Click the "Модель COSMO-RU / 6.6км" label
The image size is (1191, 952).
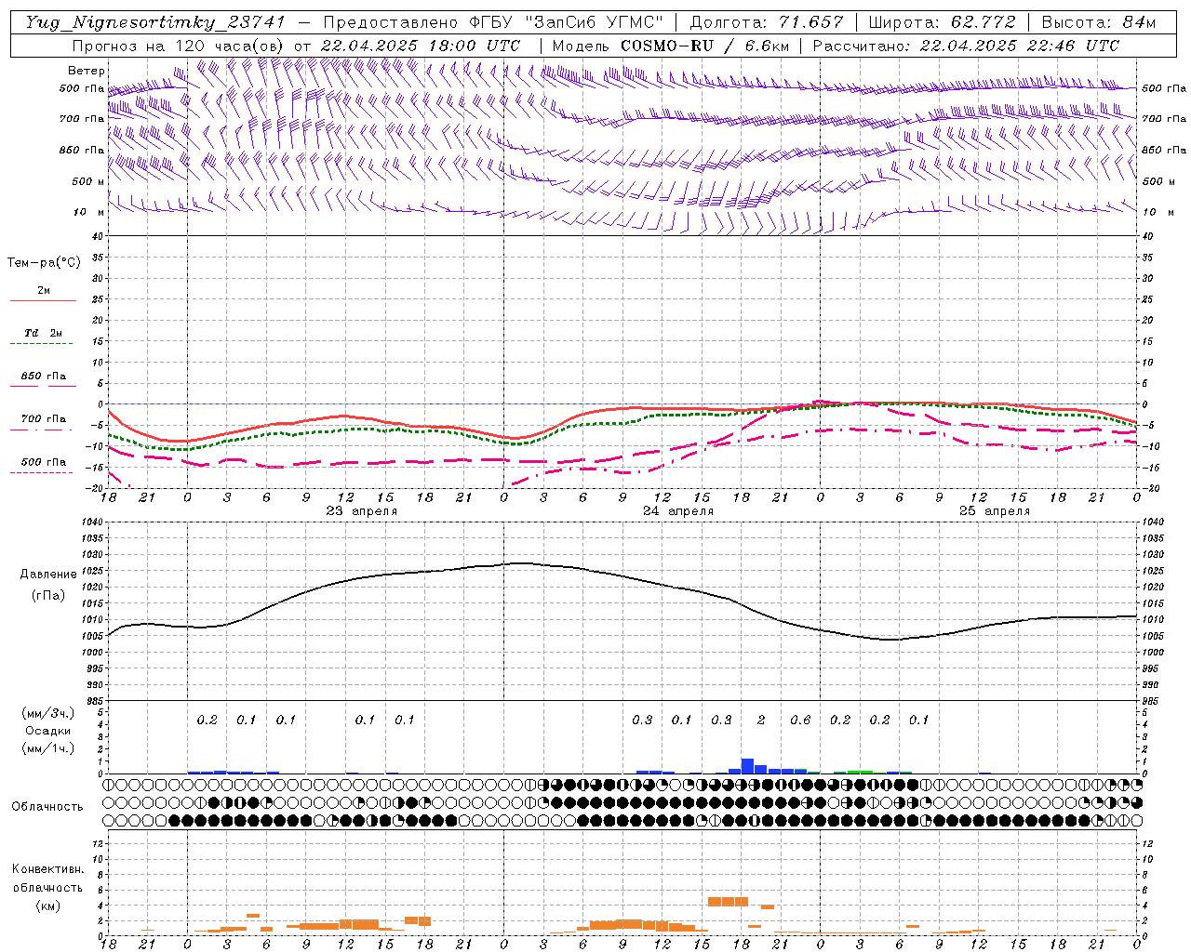[671, 46]
